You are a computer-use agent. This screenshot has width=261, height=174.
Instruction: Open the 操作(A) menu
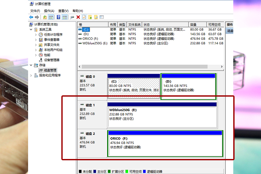tap(49, 11)
